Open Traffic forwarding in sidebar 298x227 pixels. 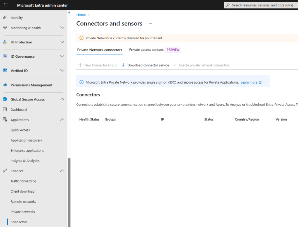(x=23, y=181)
